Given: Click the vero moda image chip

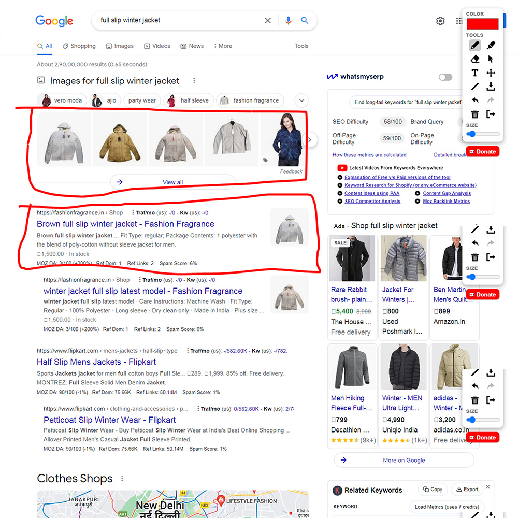Looking at the screenshot, I should click(x=62, y=100).
